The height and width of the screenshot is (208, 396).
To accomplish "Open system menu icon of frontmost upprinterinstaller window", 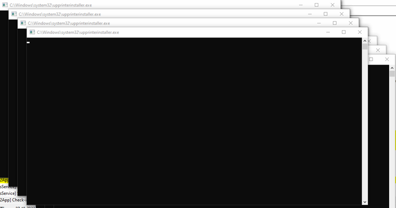I will (x=32, y=32).
